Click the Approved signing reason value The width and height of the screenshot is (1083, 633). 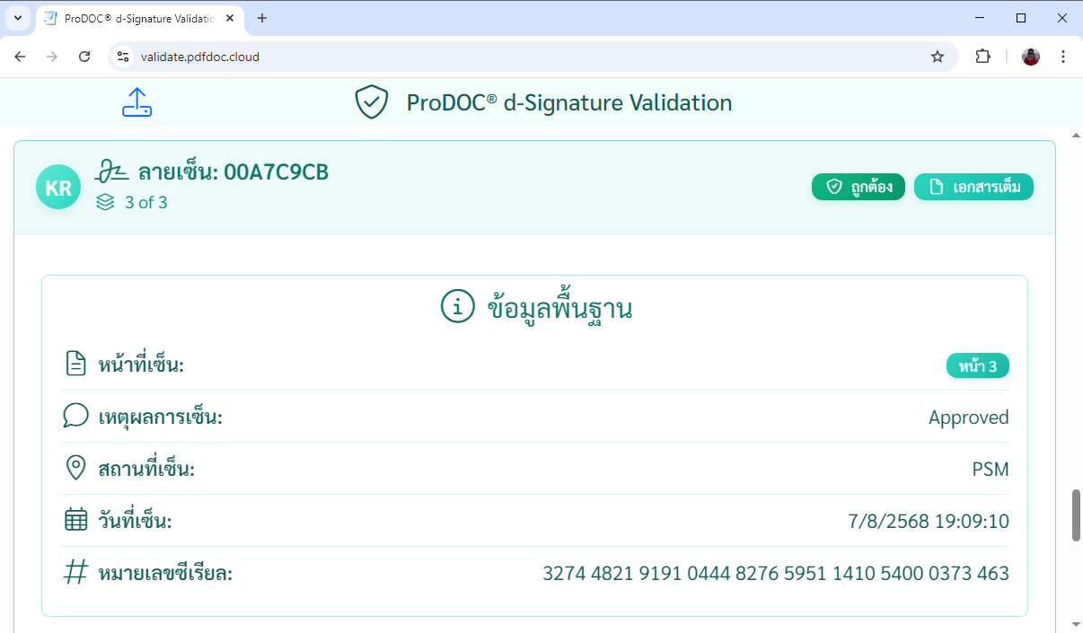(969, 417)
